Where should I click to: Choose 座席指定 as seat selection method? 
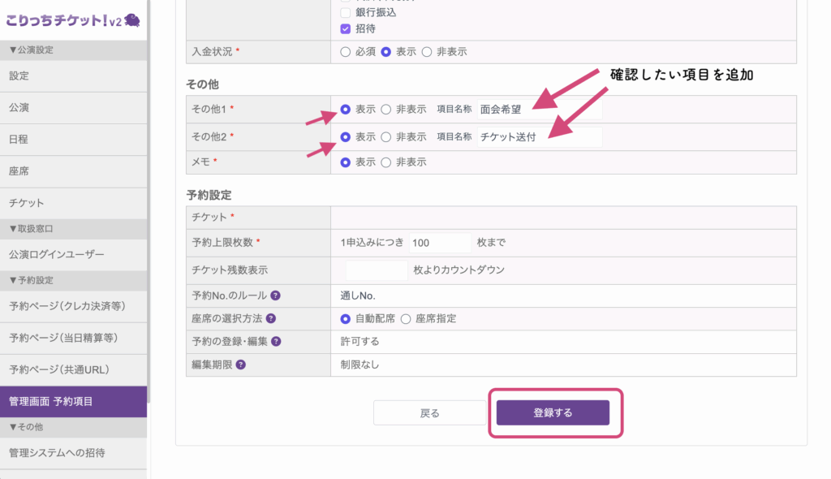[406, 319]
